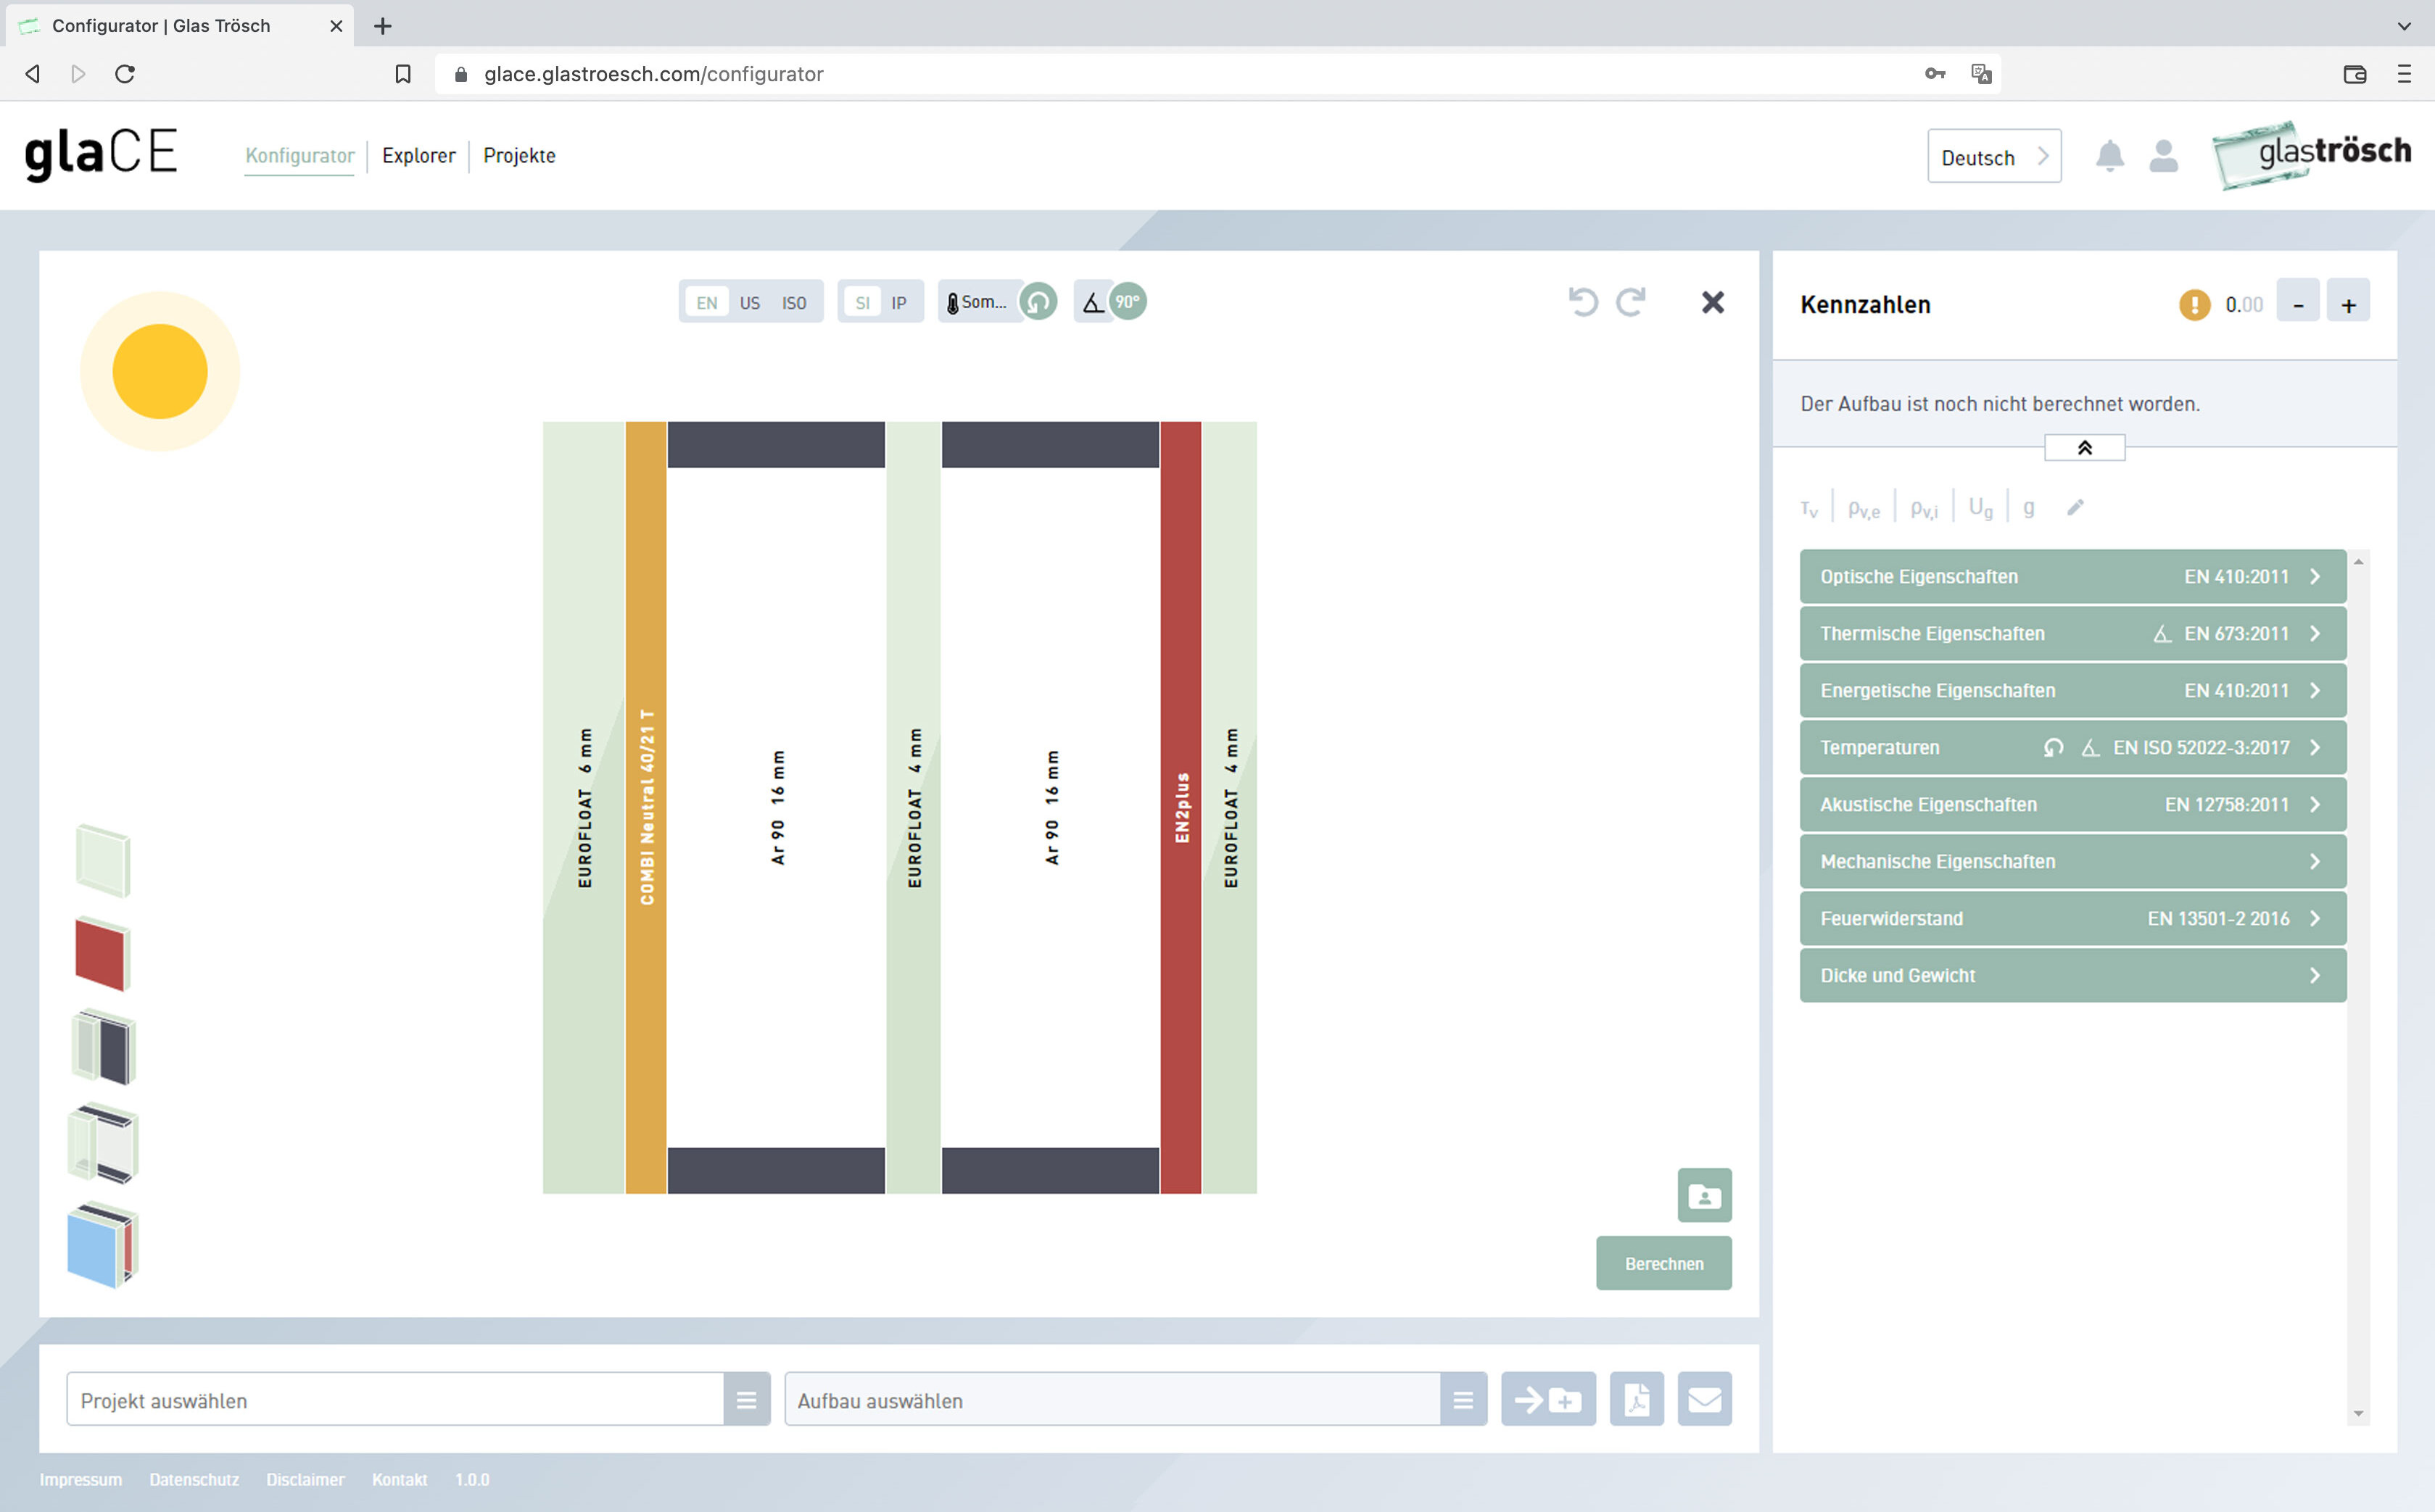
Task: Click the undo arrow icon
Action: (x=1583, y=302)
